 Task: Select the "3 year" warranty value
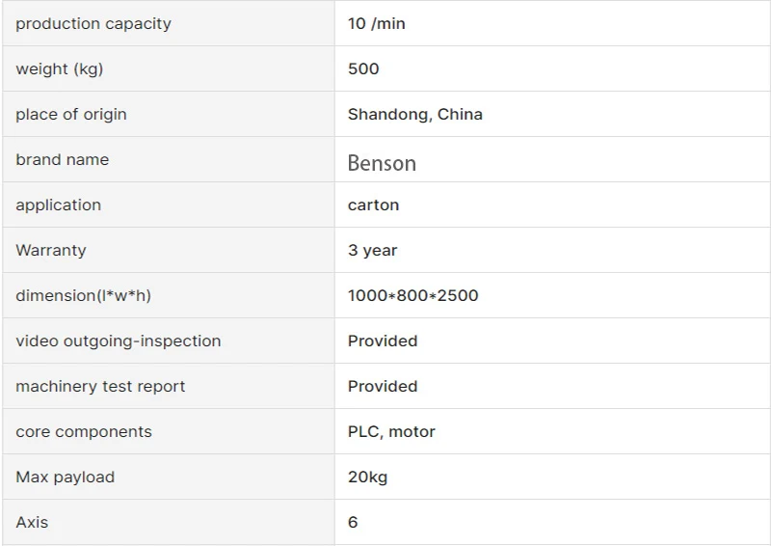coord(373,250)
